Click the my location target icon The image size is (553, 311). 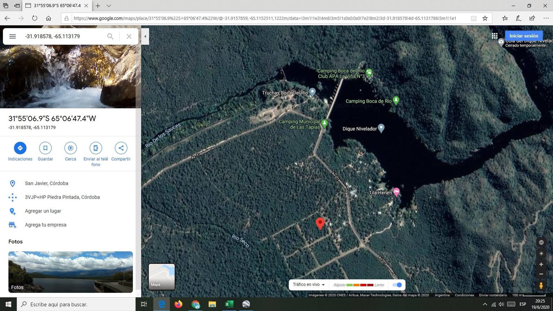click(541, 254)
